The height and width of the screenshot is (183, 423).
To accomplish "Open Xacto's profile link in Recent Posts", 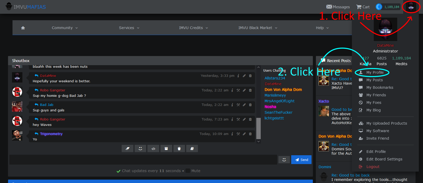I will [324, 101].
